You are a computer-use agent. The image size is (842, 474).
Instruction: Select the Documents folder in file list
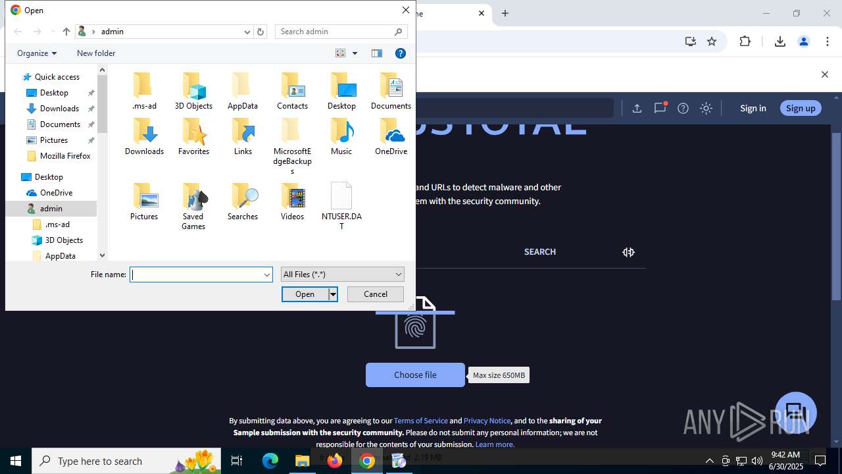(391, 92)
